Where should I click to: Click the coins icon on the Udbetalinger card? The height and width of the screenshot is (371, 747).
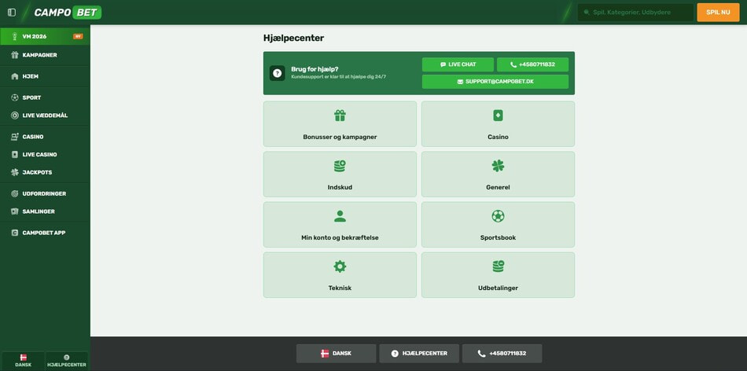point(498,266)
